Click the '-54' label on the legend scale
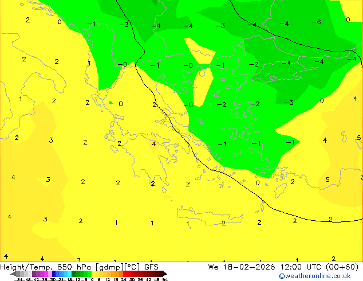Screen dimensions: 363x281 (18, 279)
